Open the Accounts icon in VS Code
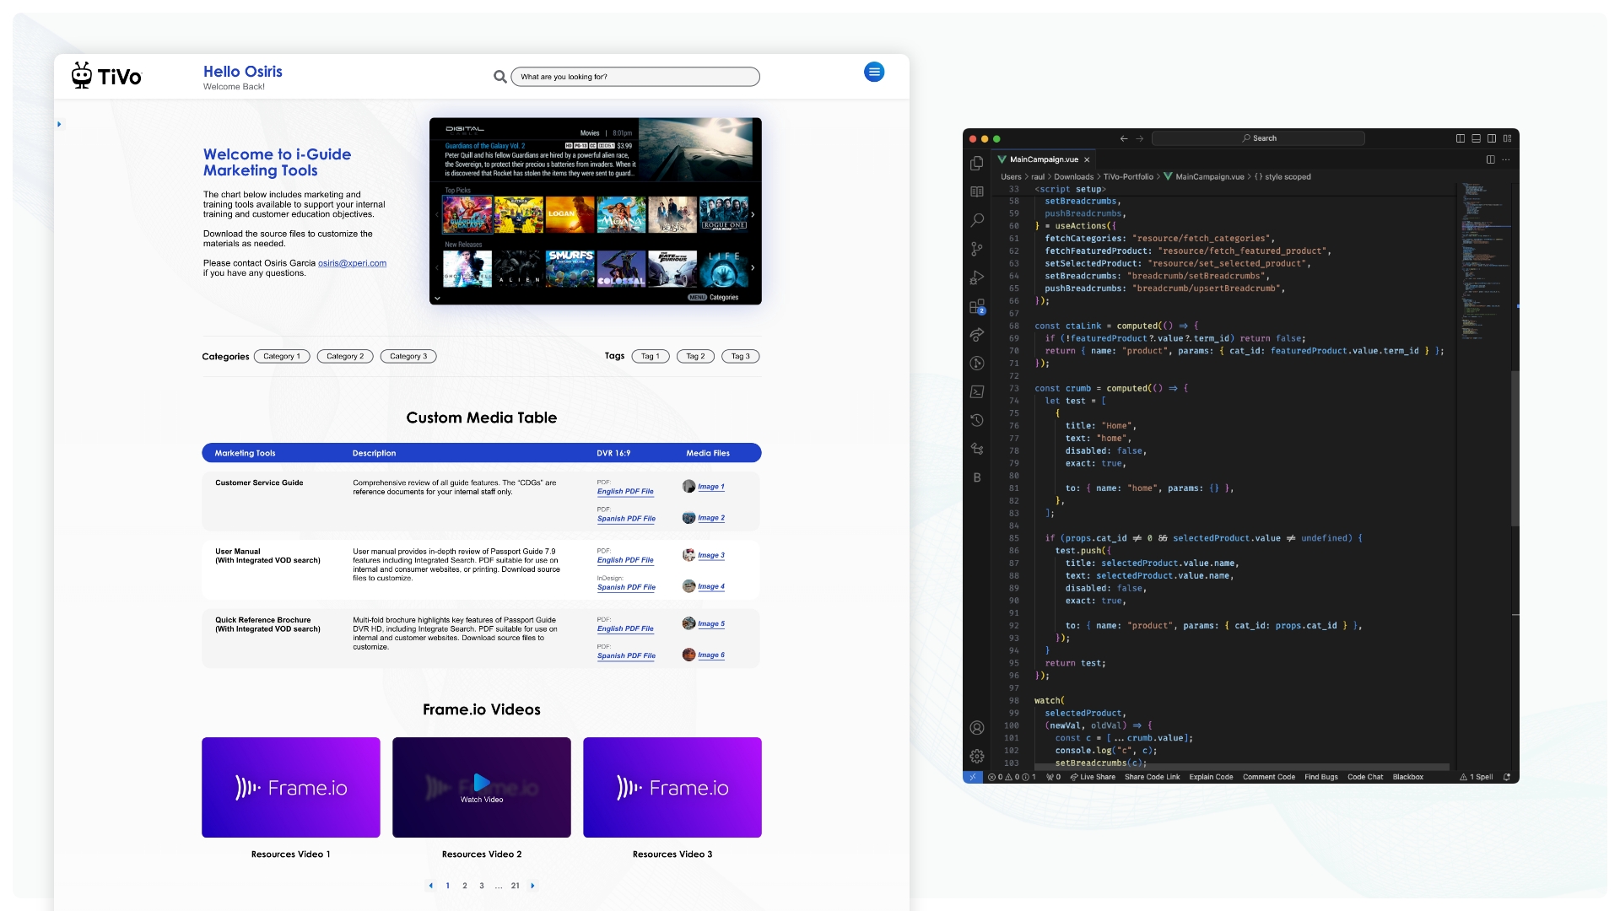1620x911 pixels. [977, 728]
